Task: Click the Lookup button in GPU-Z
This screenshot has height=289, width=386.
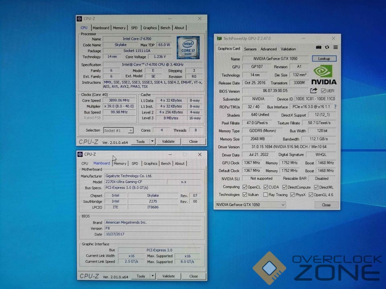Action: pos(324,59)
